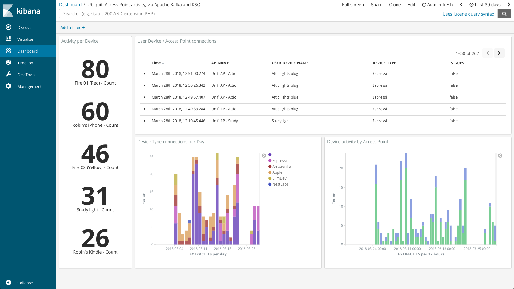
Task: Expand row for 12:50:26.342 entry
Action: (144, 85)
